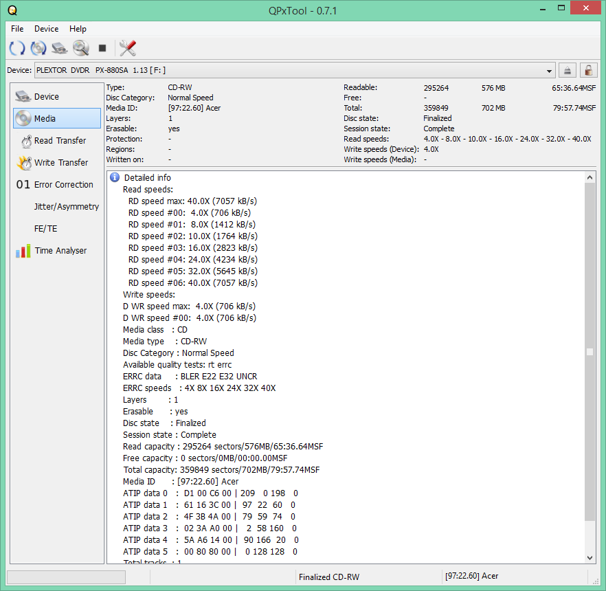This screenshot has height=591, width=606.
Task: Open the File menu
Action: tap(17, 29)
